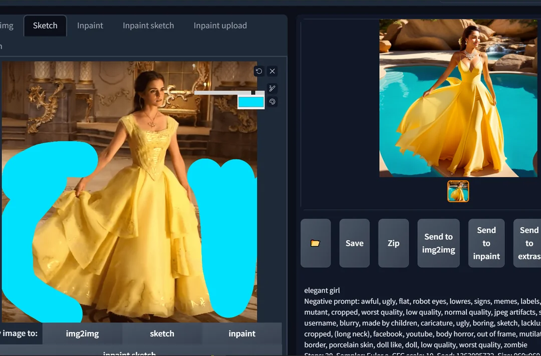Switch to the Inpaint tab

pos(90,26)
